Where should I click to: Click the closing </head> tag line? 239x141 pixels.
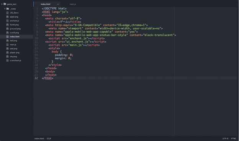click(51, 68)
